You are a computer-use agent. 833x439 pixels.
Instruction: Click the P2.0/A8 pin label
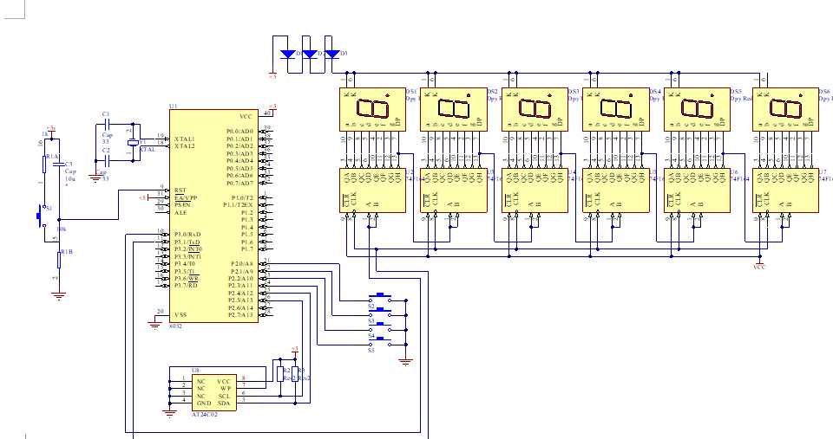tap(242, 264)
